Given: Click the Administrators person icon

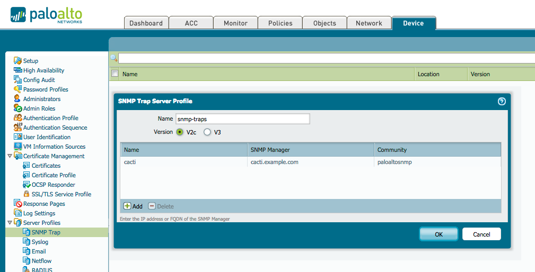Looking at the screenshot, I should [17, 99].
